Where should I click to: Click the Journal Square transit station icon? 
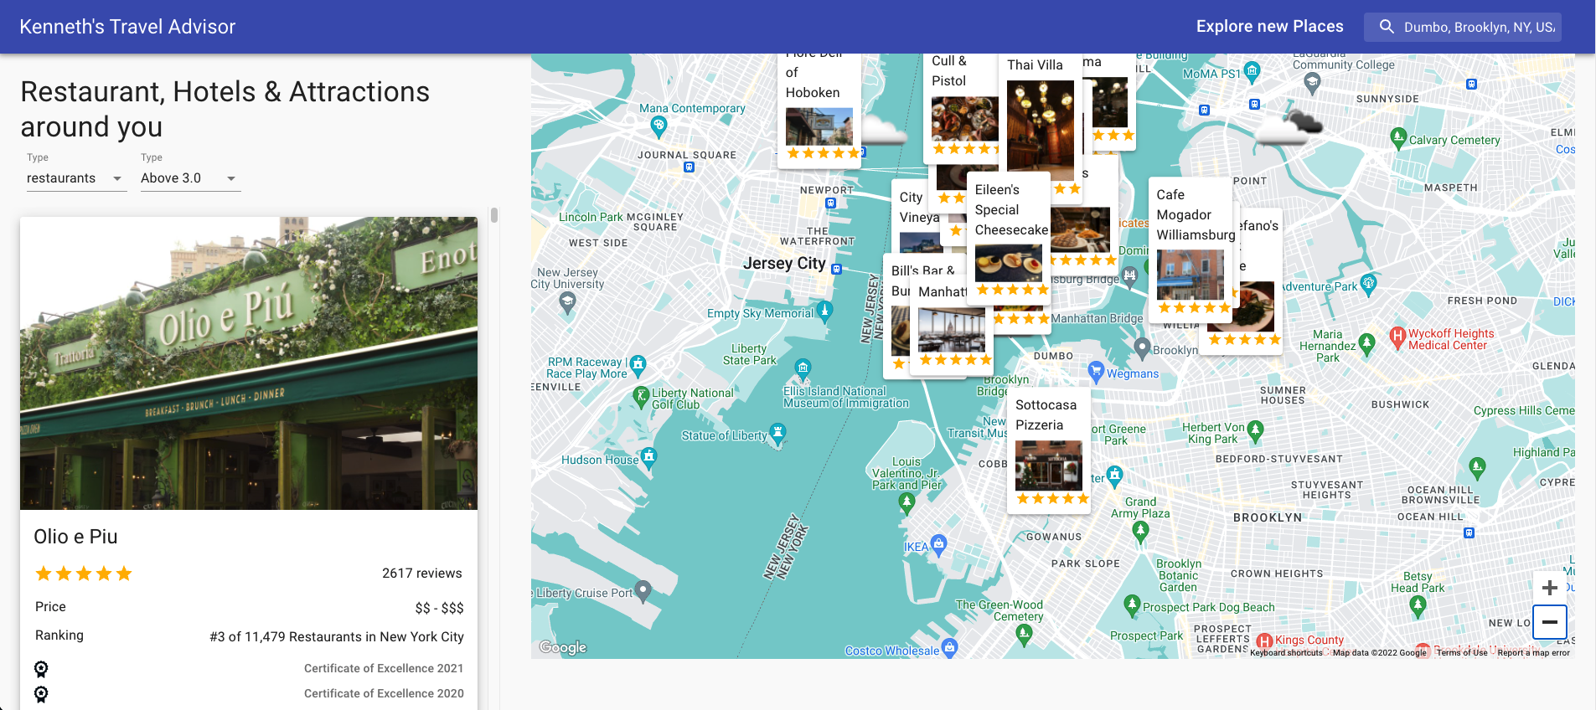[x=689, y=167]
